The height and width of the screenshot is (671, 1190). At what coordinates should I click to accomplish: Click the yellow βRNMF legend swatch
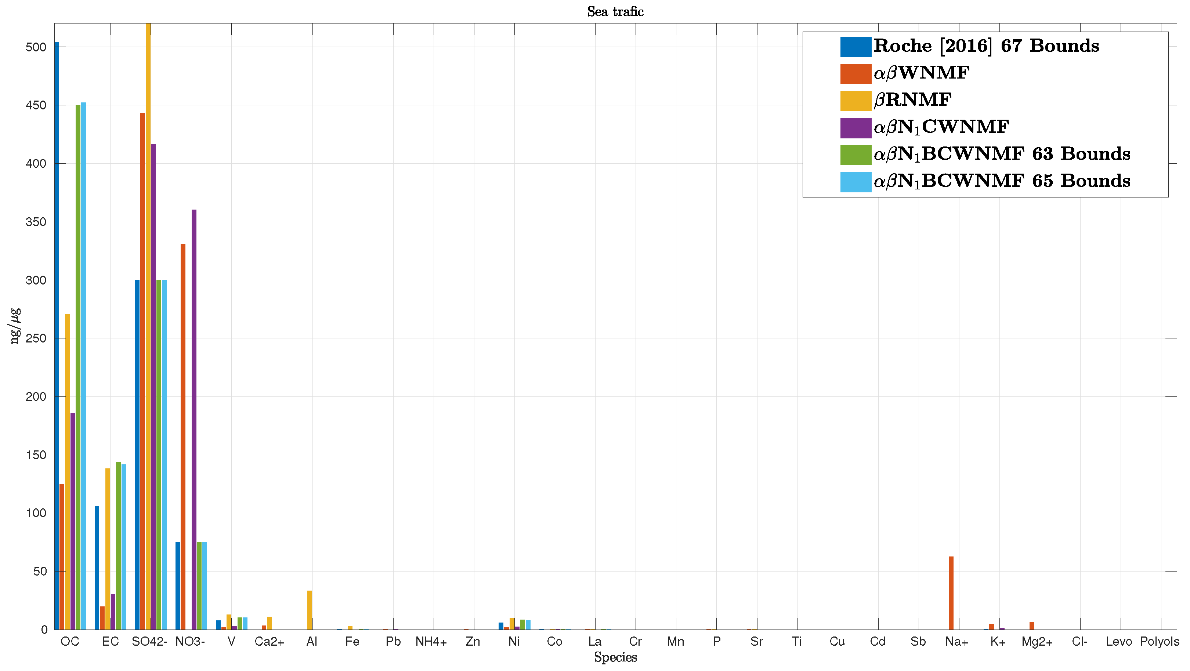(855, 101)
